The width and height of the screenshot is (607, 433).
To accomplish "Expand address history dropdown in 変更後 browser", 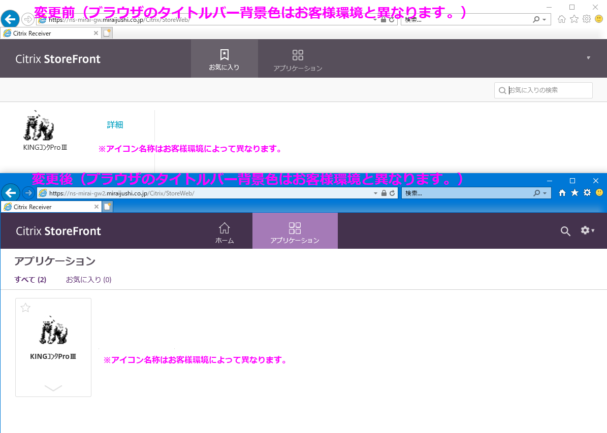I will tap(375, 193).
